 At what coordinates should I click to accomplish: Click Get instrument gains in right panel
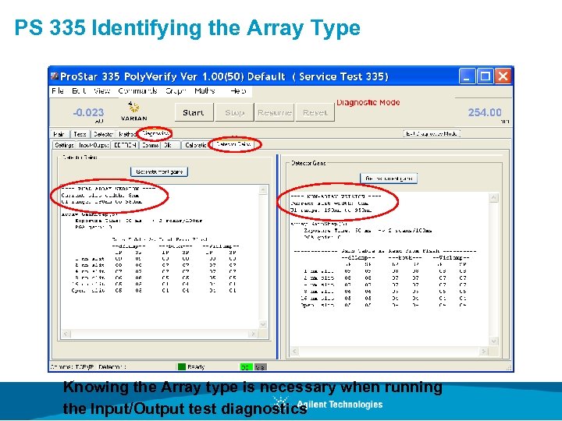click(389, 179)
